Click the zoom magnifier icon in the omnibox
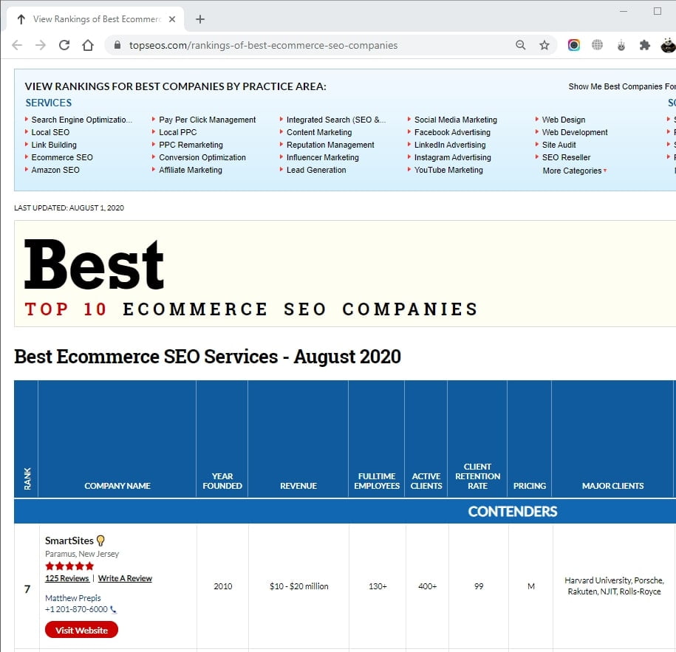676x652 pixels. coord(521,44)
